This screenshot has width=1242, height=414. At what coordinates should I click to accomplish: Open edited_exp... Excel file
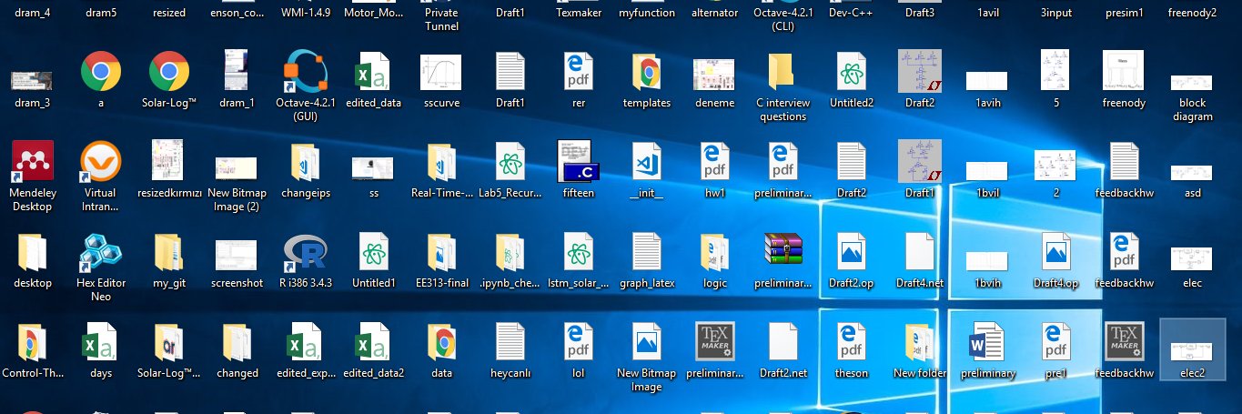click(x=306, y=343)
